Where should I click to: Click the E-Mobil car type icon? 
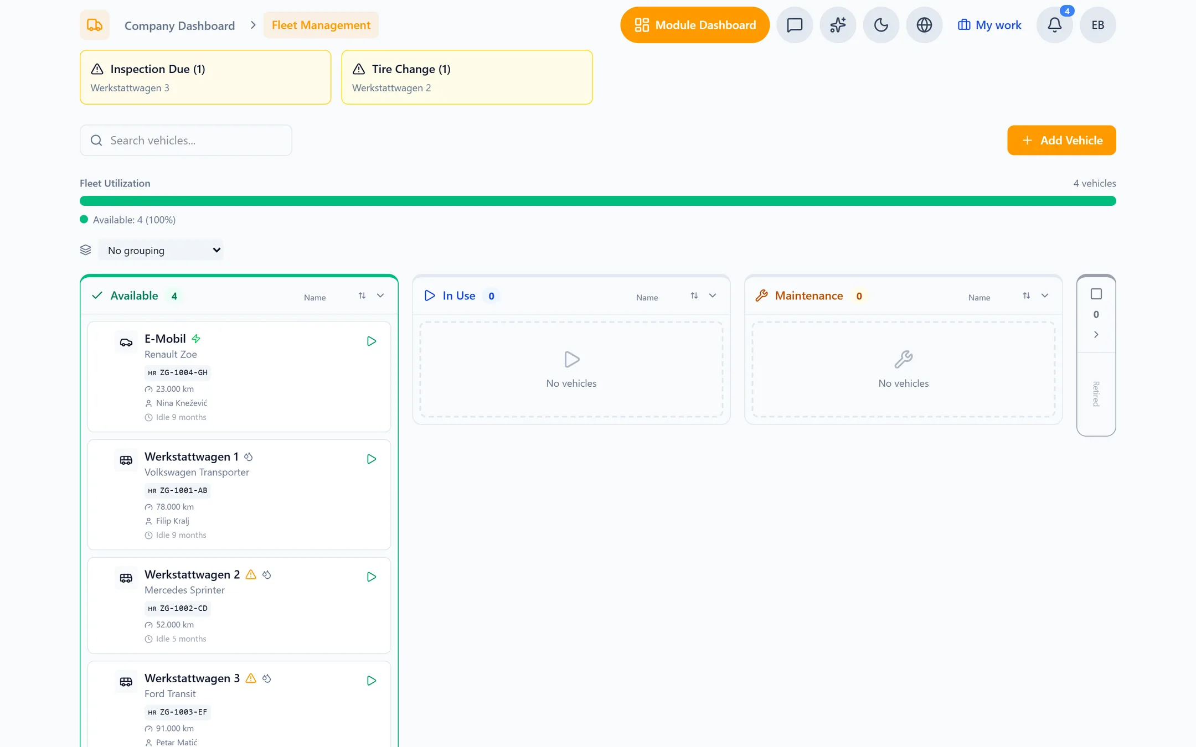126,343
